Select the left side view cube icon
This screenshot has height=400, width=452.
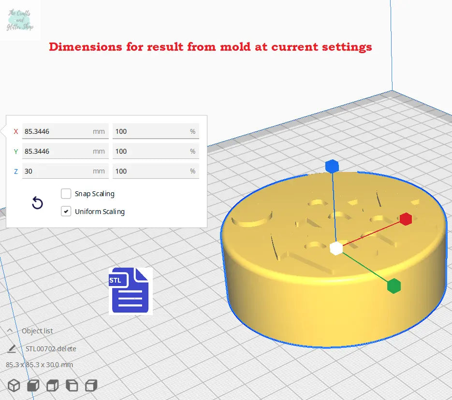[72, 386]
